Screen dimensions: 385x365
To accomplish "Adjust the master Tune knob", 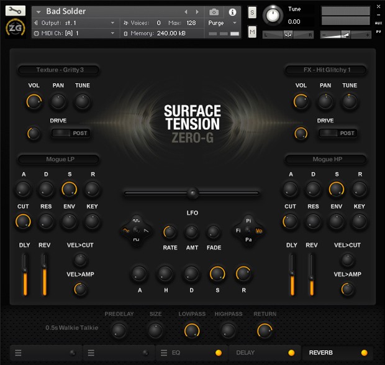I will (x=273, y=16).
